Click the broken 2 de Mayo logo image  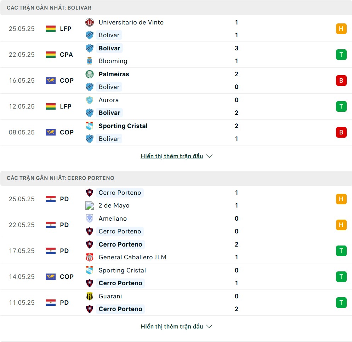90,205
